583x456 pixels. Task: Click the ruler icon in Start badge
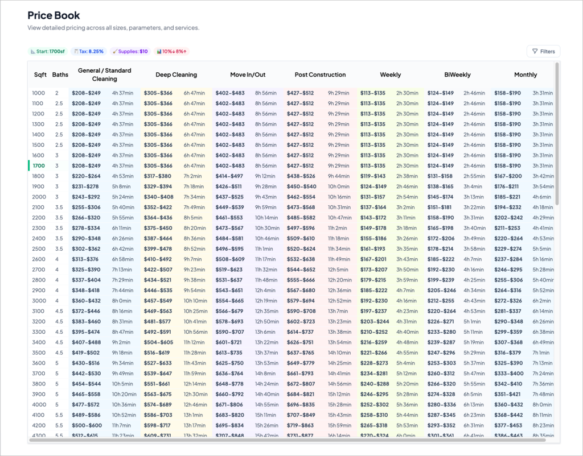32,52
